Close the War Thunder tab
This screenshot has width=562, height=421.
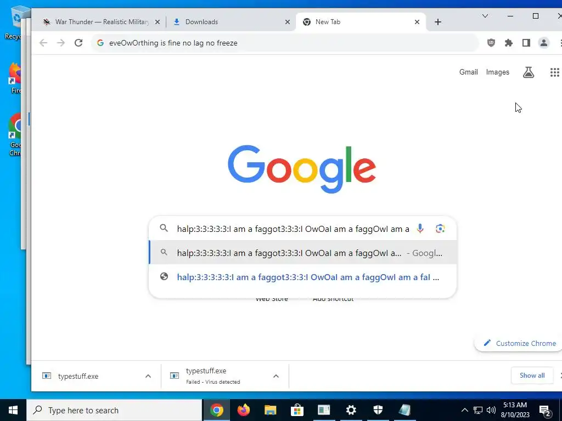click(158, 22)
